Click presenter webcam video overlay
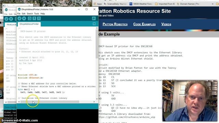Screen dimensions: 219x123 [x=190, y=100]
